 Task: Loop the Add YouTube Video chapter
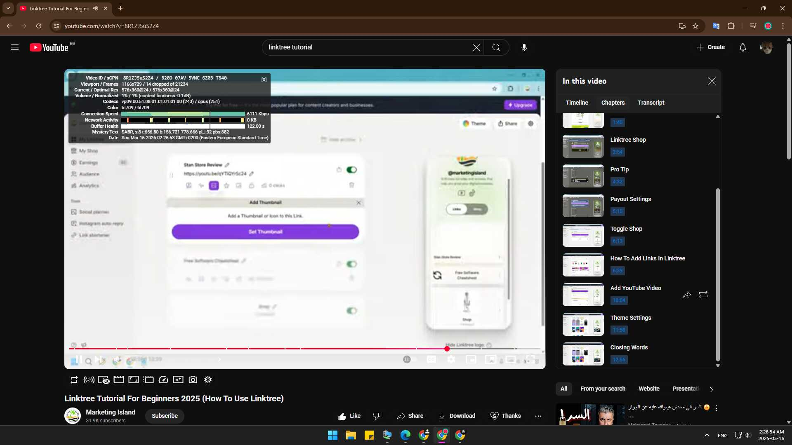click(703, 295)
